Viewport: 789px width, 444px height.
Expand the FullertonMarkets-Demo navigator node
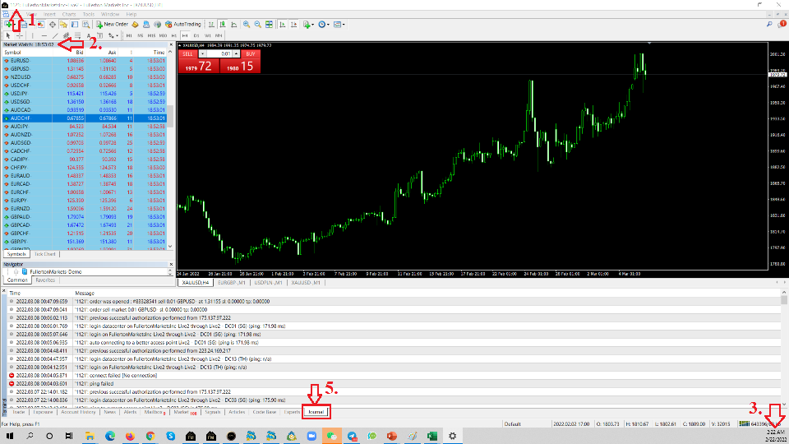[x=16, y=272]
